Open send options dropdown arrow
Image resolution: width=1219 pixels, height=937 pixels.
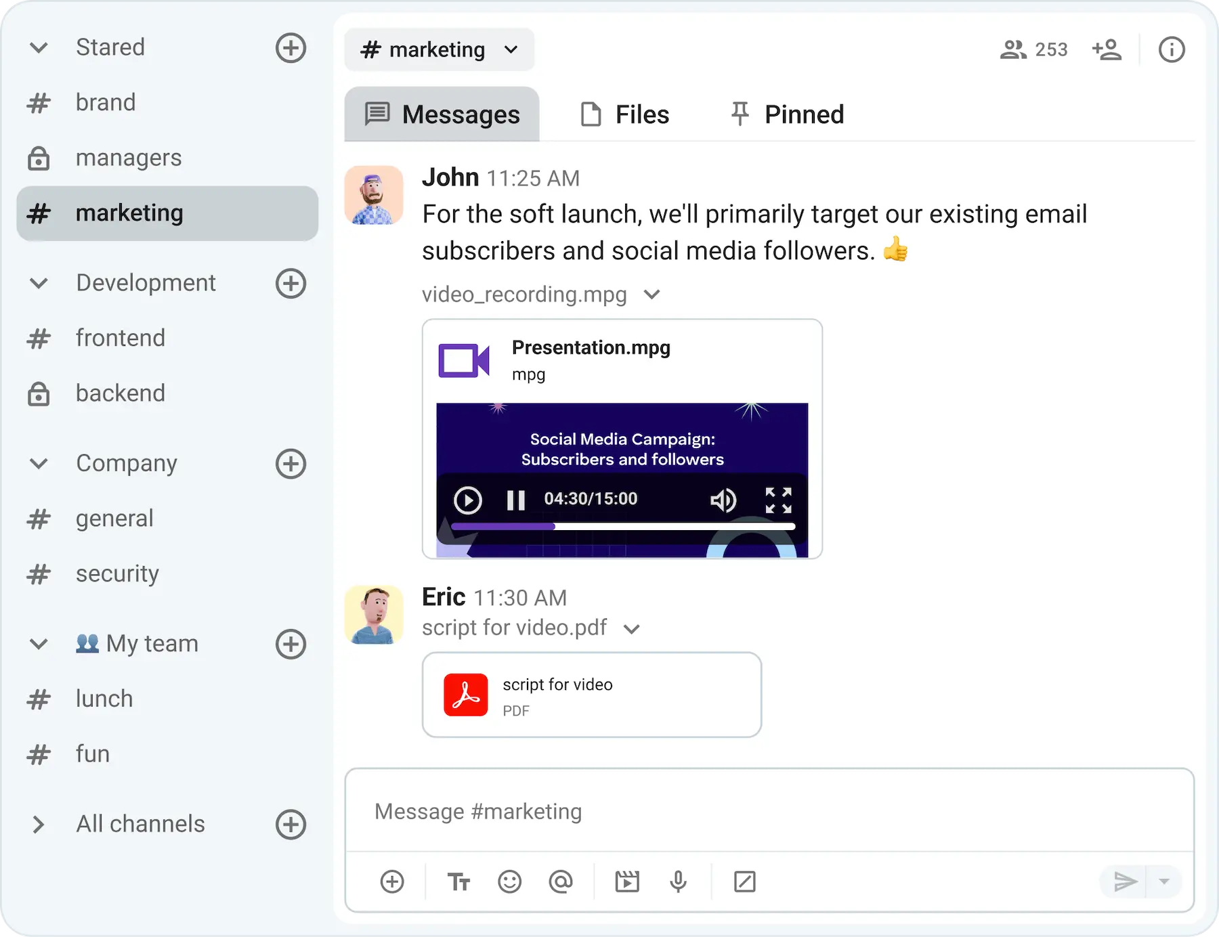[1164, 881]
